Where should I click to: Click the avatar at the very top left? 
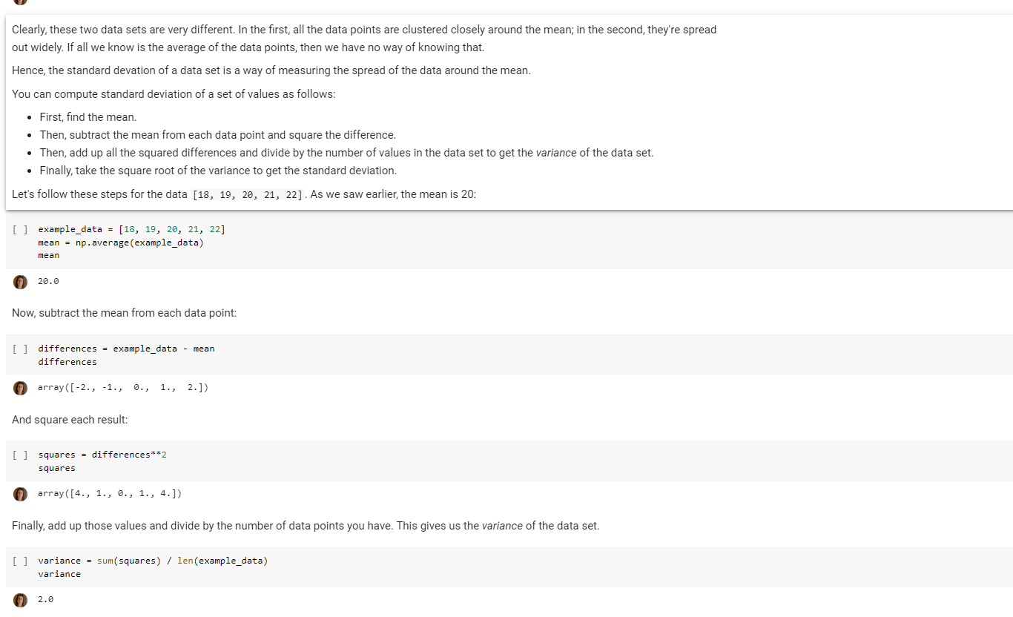[20, 3]
